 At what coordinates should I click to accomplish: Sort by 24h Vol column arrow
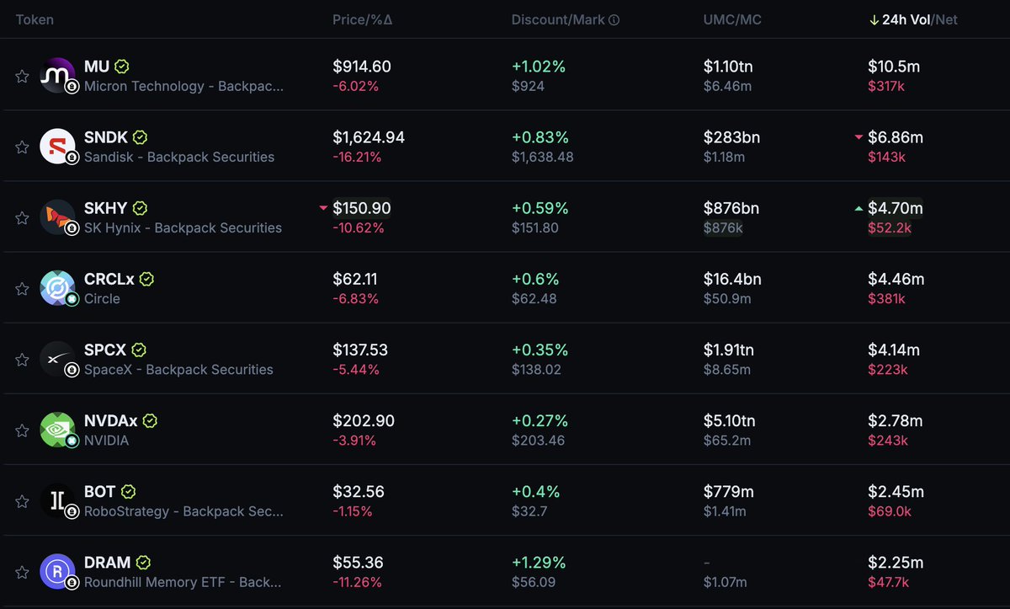coord(874,19)
